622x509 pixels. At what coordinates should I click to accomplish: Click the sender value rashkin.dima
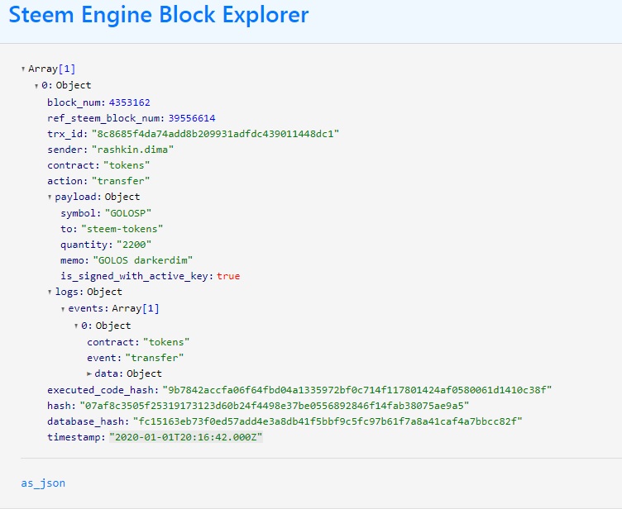(x=133, y=150)
